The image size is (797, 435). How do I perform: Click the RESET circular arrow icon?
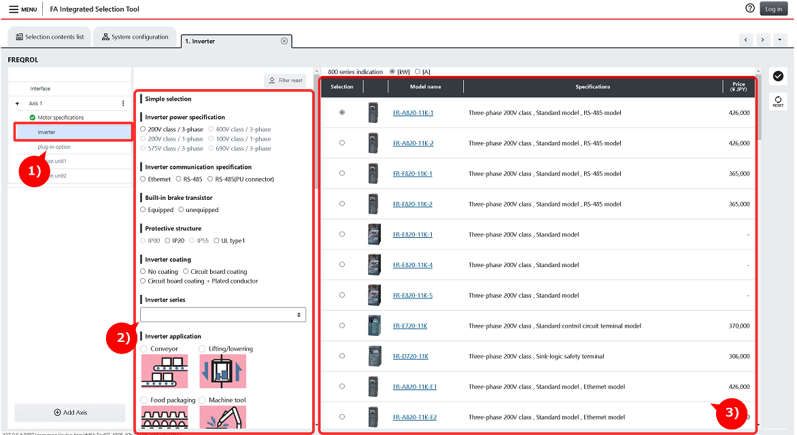pos(778,101)
